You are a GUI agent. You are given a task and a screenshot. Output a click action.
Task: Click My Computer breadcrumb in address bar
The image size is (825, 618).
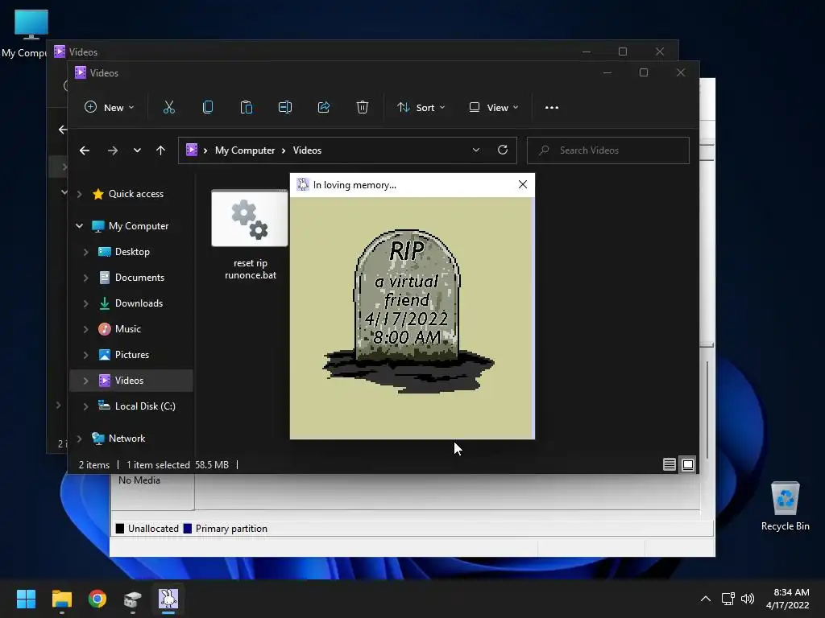(245, 150)
